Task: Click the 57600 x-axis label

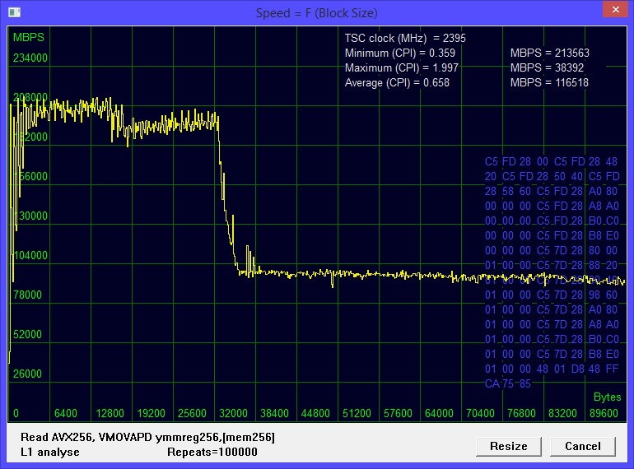Action: pyautogui.click(x=398, y=414)
